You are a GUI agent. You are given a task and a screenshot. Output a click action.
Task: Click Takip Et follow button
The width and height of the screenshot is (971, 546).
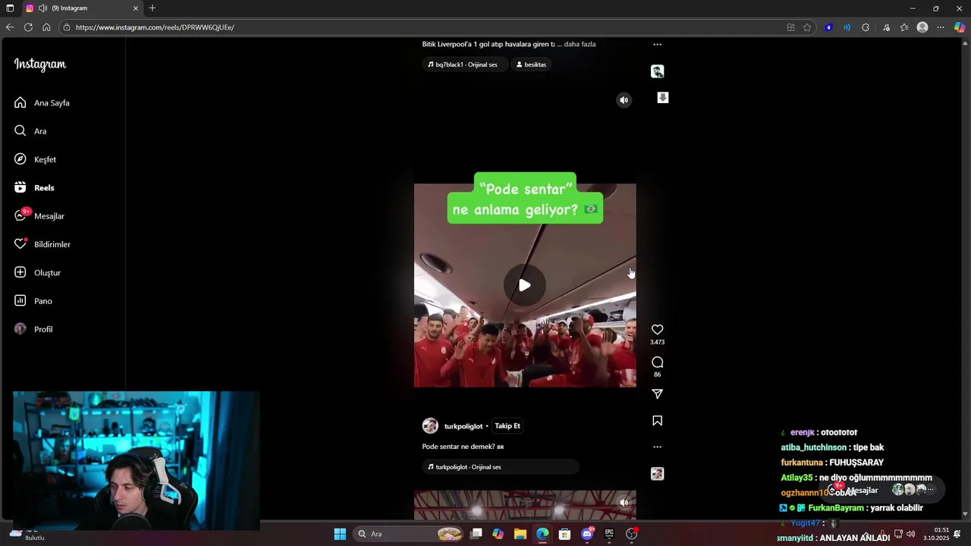[x=507, y=426]
